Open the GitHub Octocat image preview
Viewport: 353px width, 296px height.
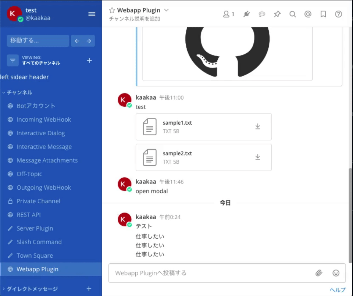(227, 53)
